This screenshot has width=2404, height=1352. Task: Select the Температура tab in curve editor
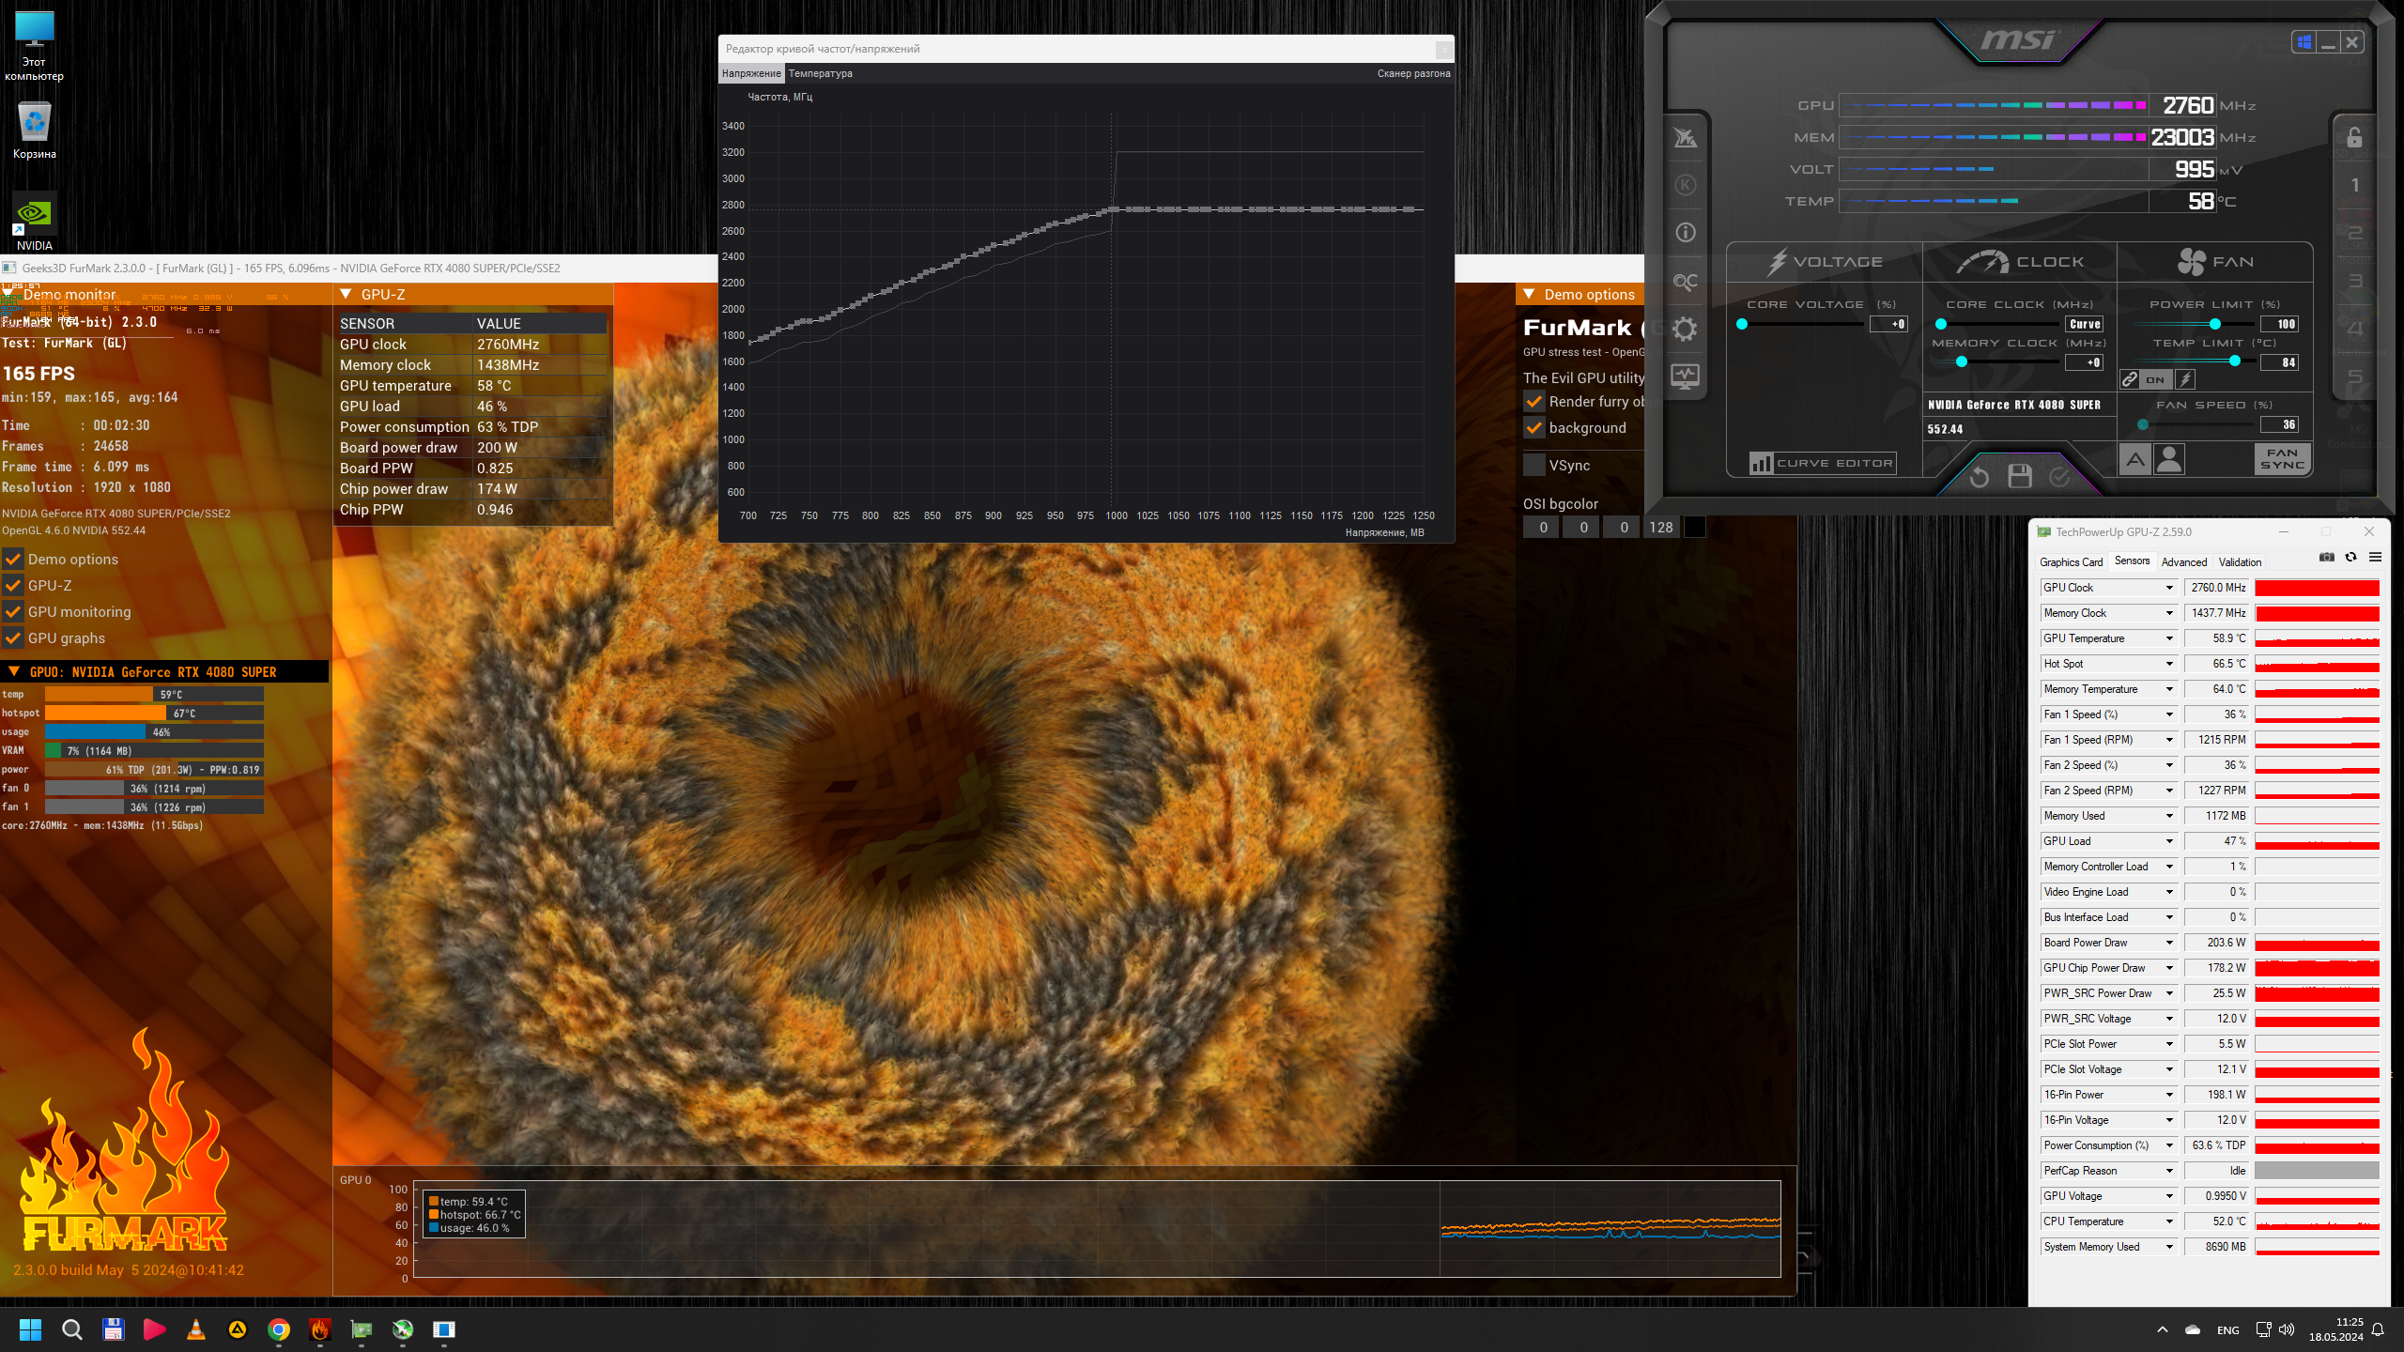click(820, 73)
